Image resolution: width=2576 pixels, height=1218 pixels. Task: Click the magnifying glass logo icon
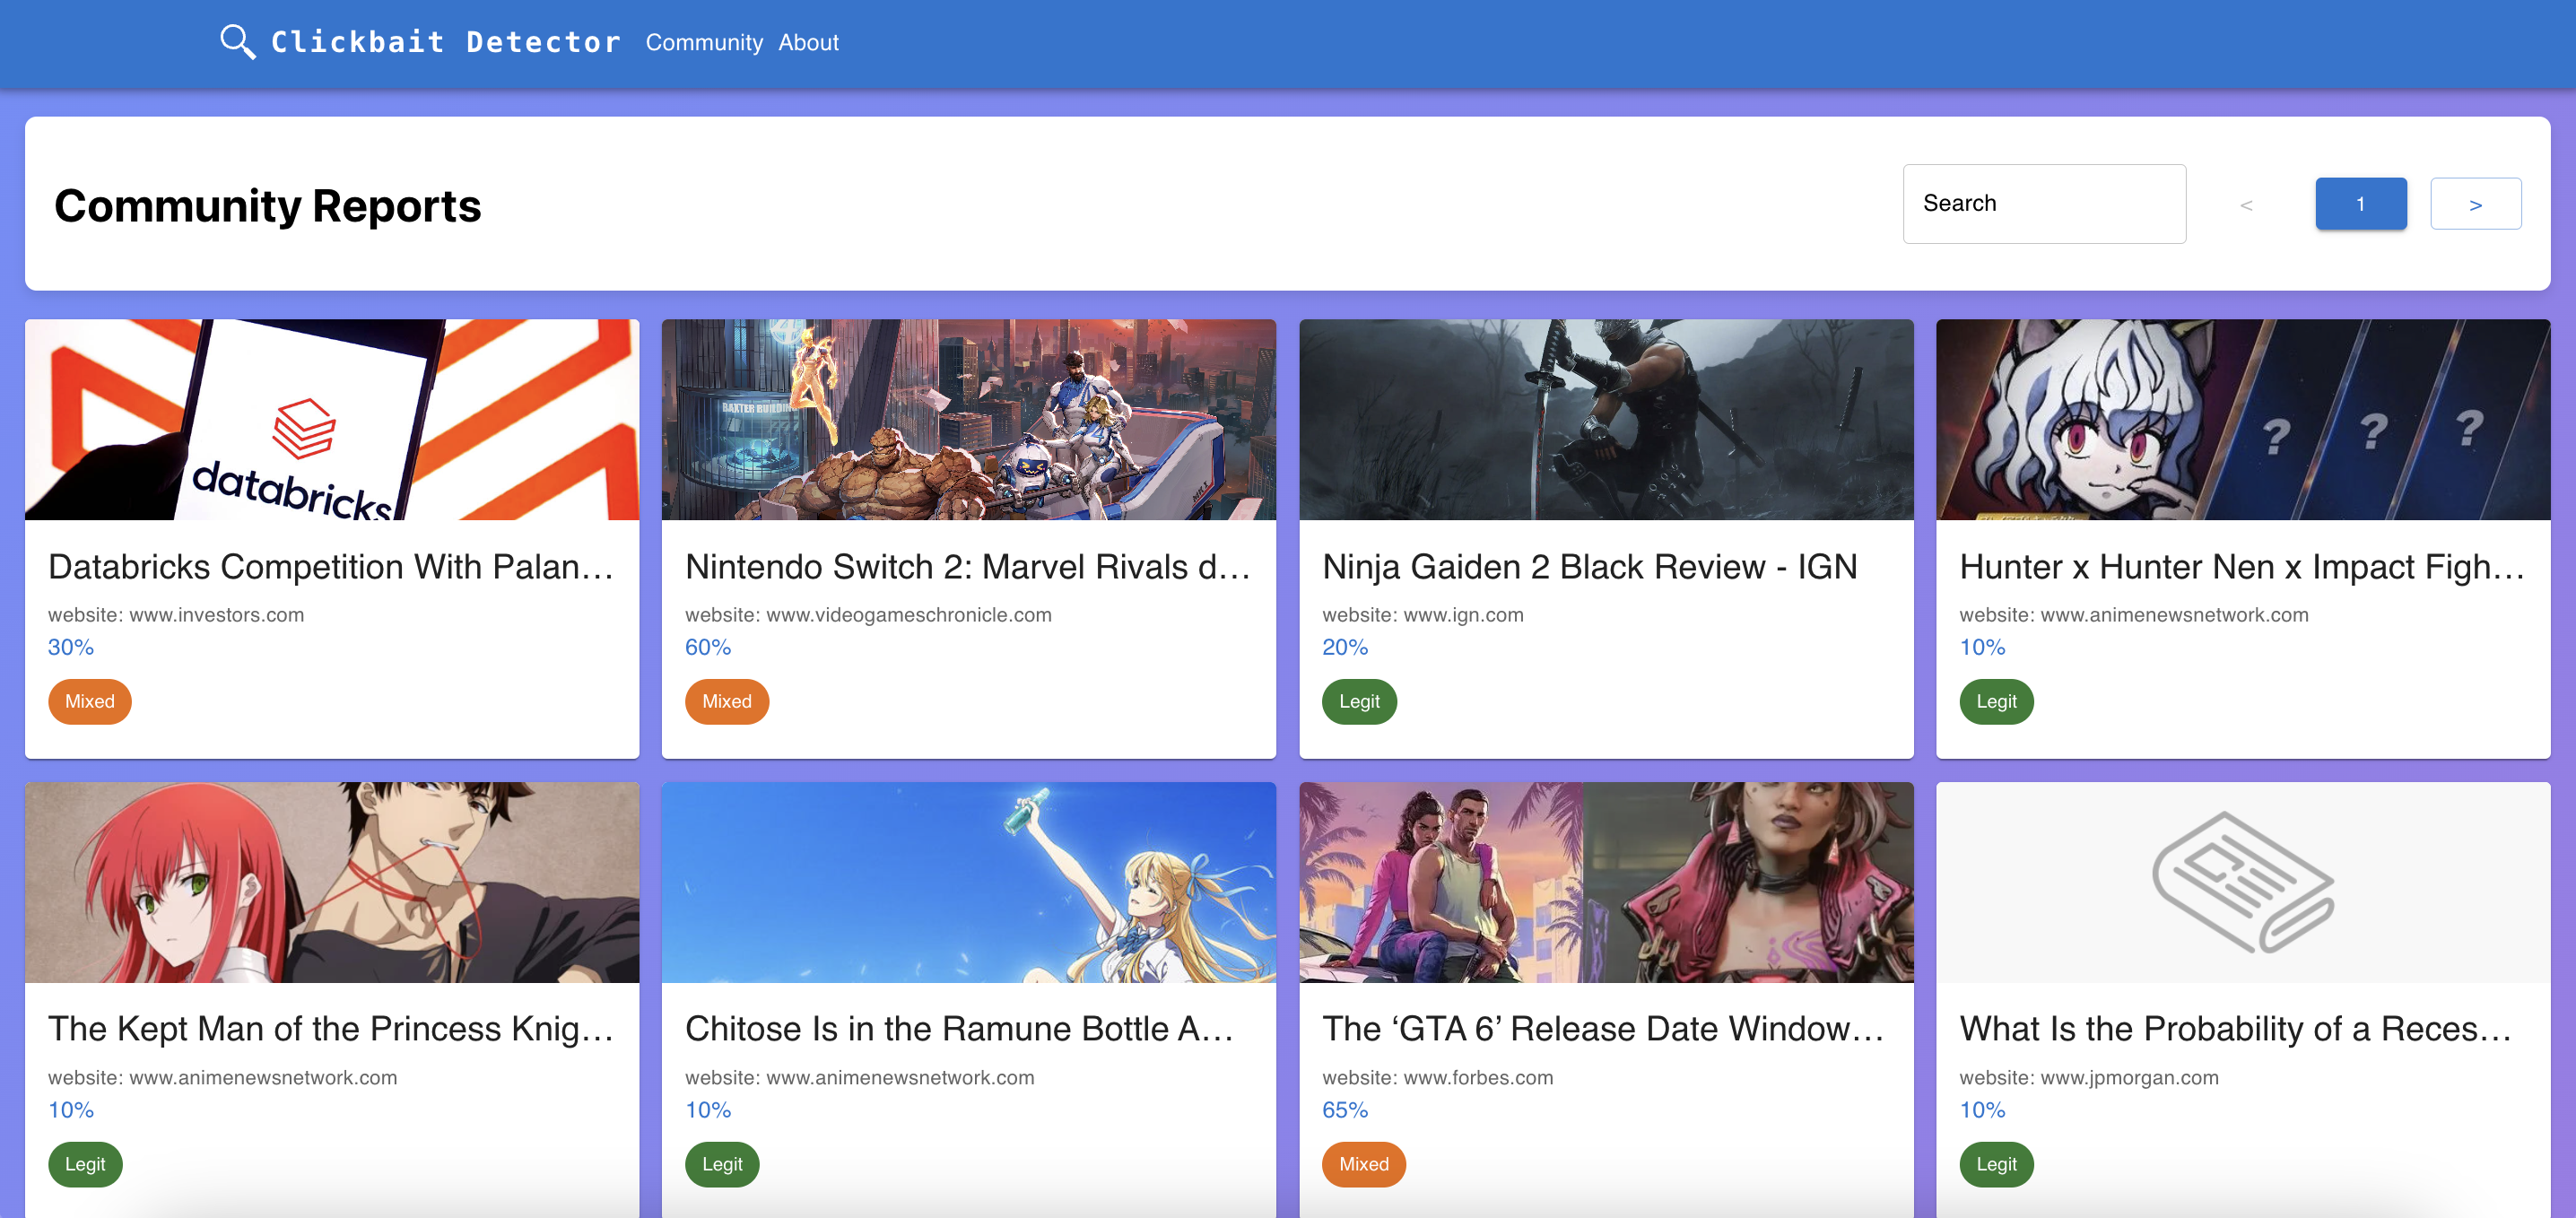(237, 42)
